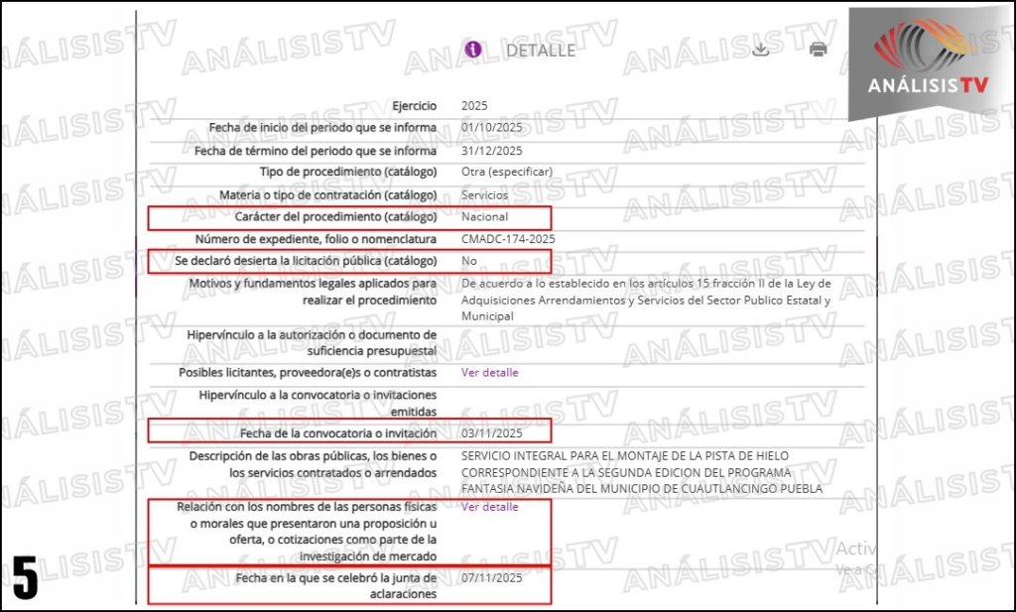Select the Tipo de procedimiento value Otra (especificar)
Screen dimensions: 1016x612
(507, 172)
